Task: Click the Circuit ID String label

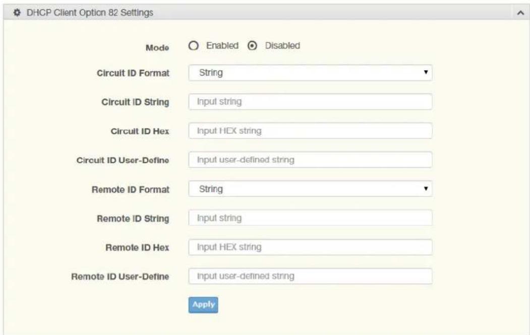Action: (135, 102)
